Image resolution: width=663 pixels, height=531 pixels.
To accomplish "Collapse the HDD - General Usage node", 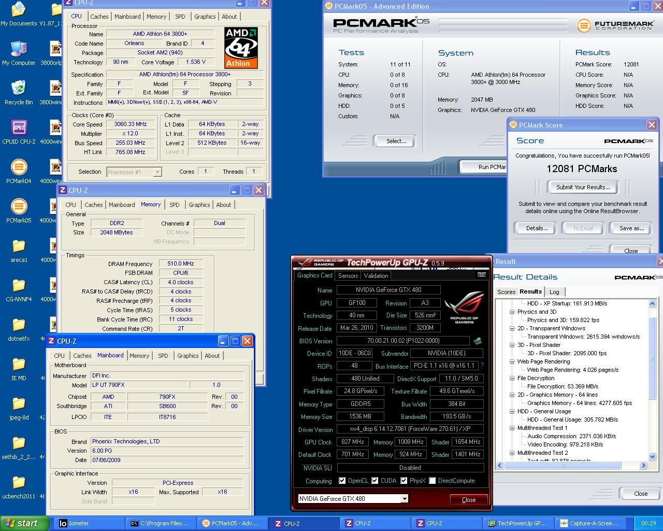I will pos(512,411).
